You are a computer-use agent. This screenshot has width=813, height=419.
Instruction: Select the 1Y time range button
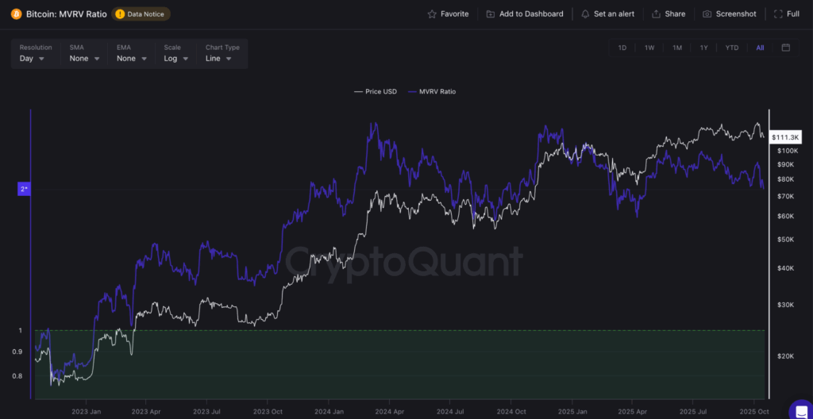[703, 48]
